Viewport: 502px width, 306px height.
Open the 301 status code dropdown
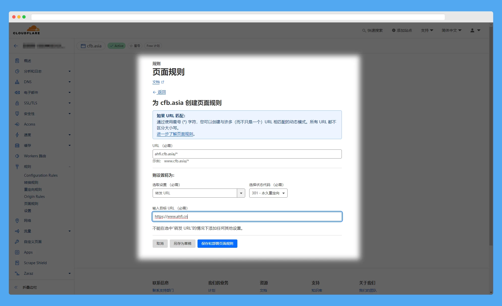pos(268,193)
